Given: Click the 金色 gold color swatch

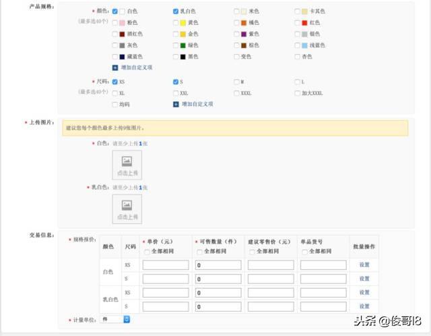Looking at the screenshot, I should tap(183, 34).
